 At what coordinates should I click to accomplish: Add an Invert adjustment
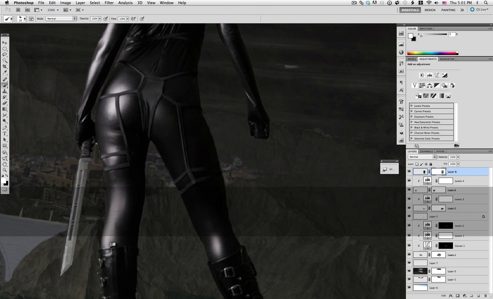tap(418, 96)
